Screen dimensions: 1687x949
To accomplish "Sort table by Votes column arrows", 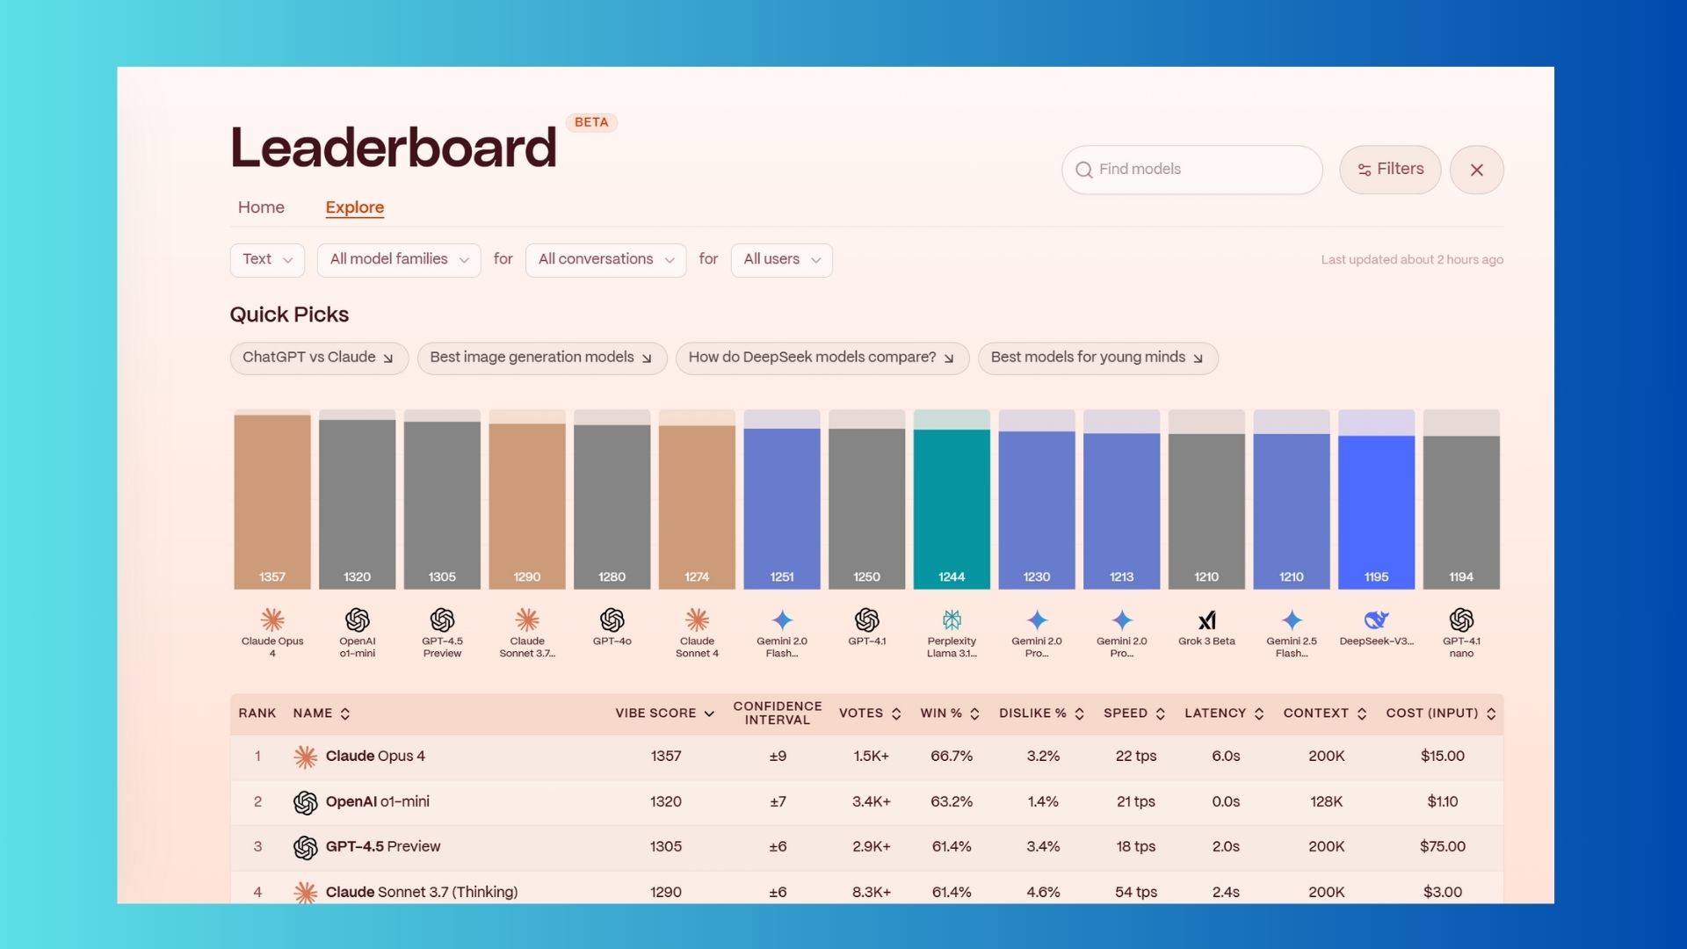I will coord(896,714).
